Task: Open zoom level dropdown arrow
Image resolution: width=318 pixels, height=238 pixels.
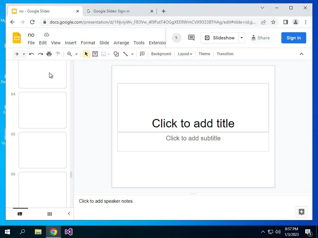Action: click(x=76, y=54)
